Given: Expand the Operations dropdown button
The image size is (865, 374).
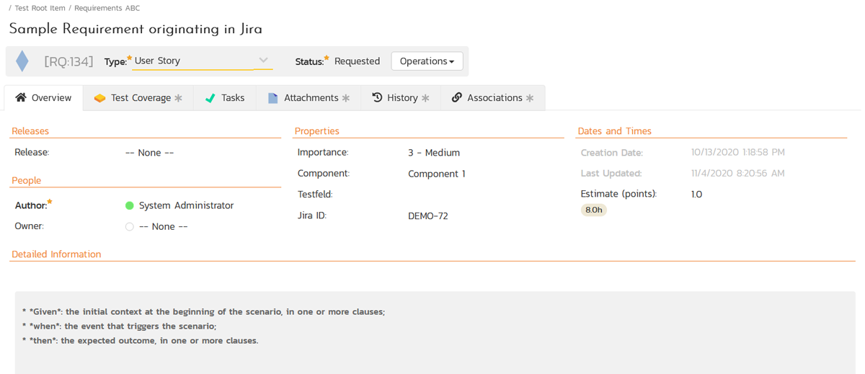Looking at the screenshot, I should (x=427, y=61).
